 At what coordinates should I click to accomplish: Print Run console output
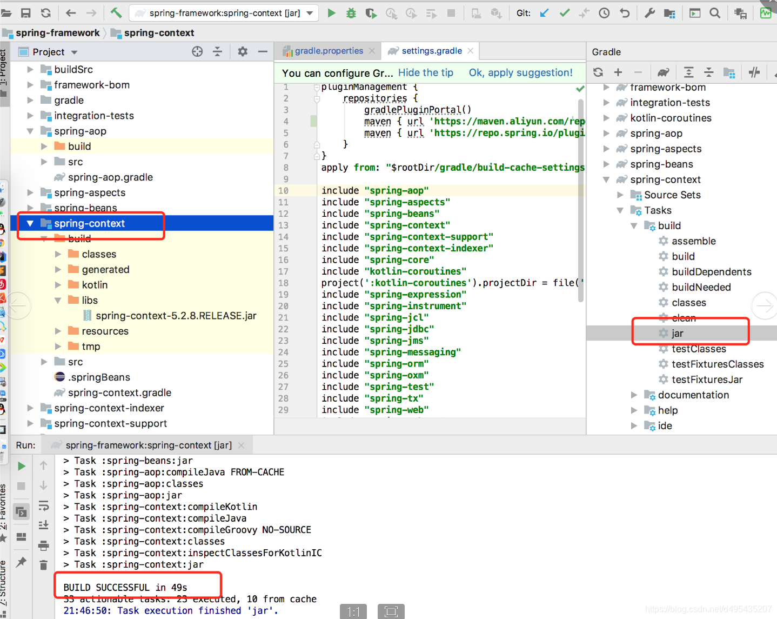[44, 545]
